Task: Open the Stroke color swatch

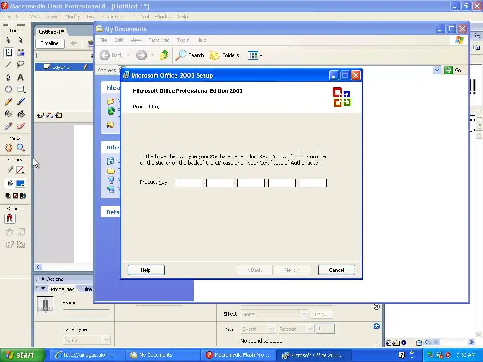Action: click(20, 170)
